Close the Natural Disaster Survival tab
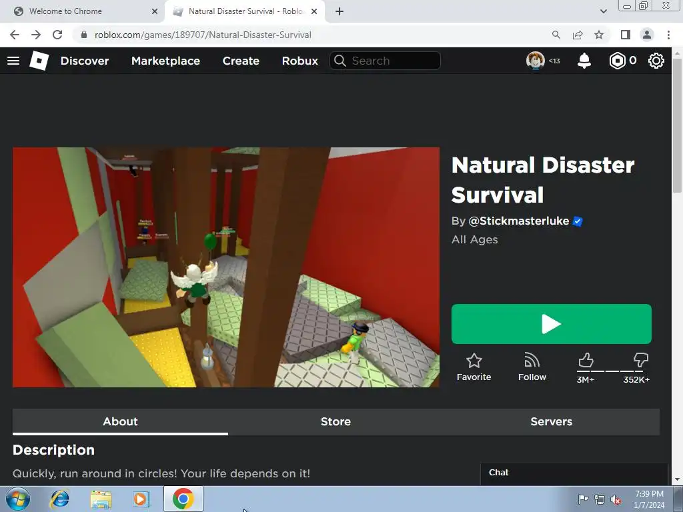The image size is (683, 512). [x=314, y=11]
